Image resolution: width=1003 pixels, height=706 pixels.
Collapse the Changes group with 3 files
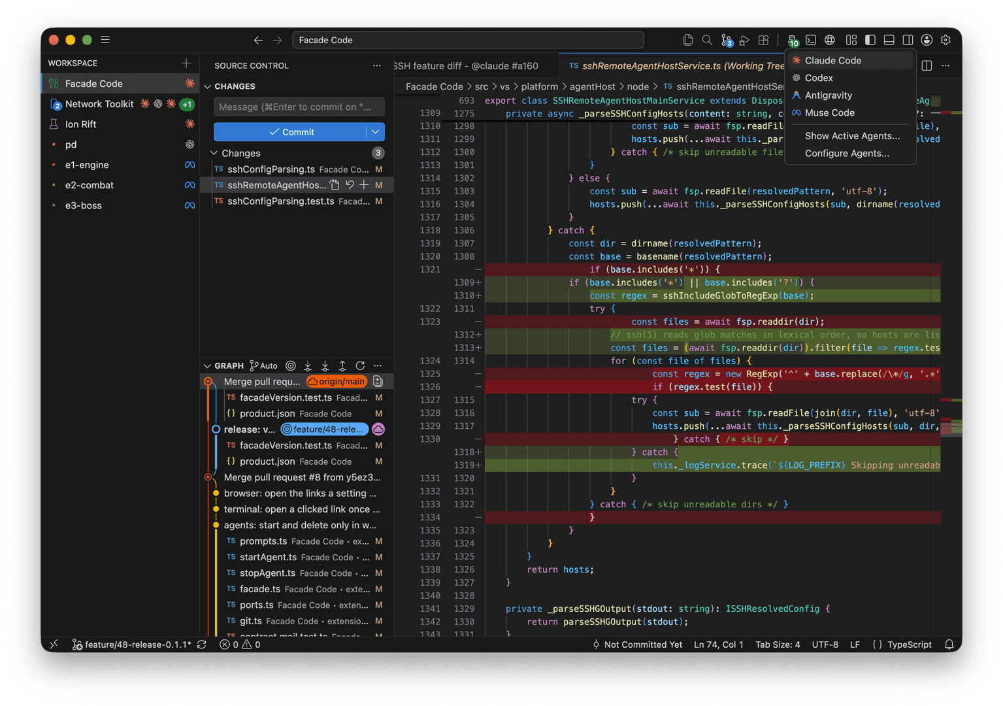pyautogui.click(x=214, y=153)
